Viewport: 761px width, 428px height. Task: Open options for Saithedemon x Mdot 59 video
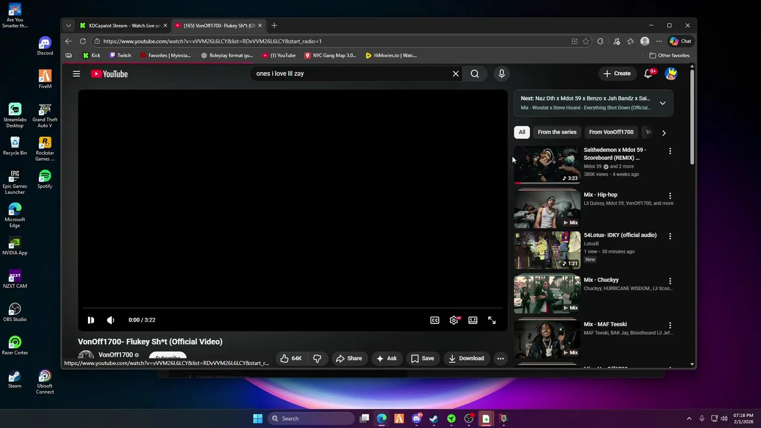[670, 151]
